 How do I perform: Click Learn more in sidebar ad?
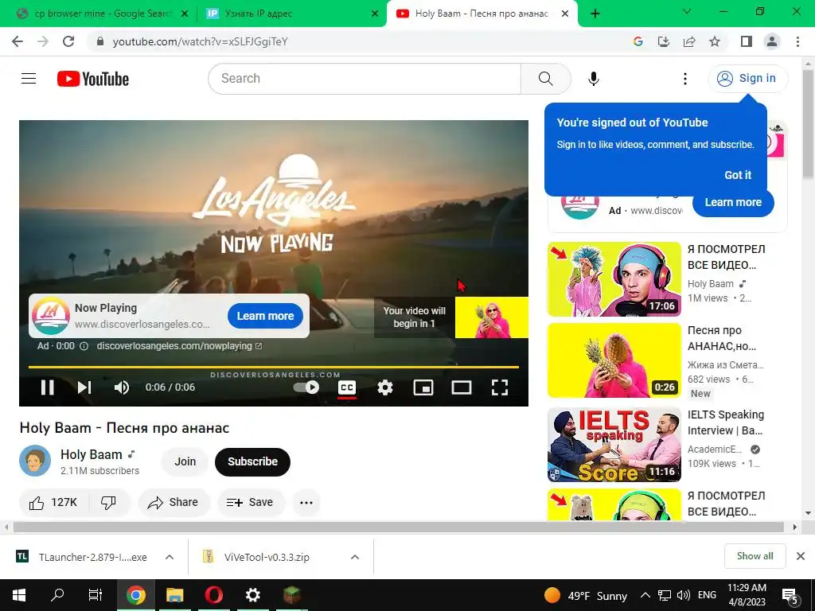(733, 203)
